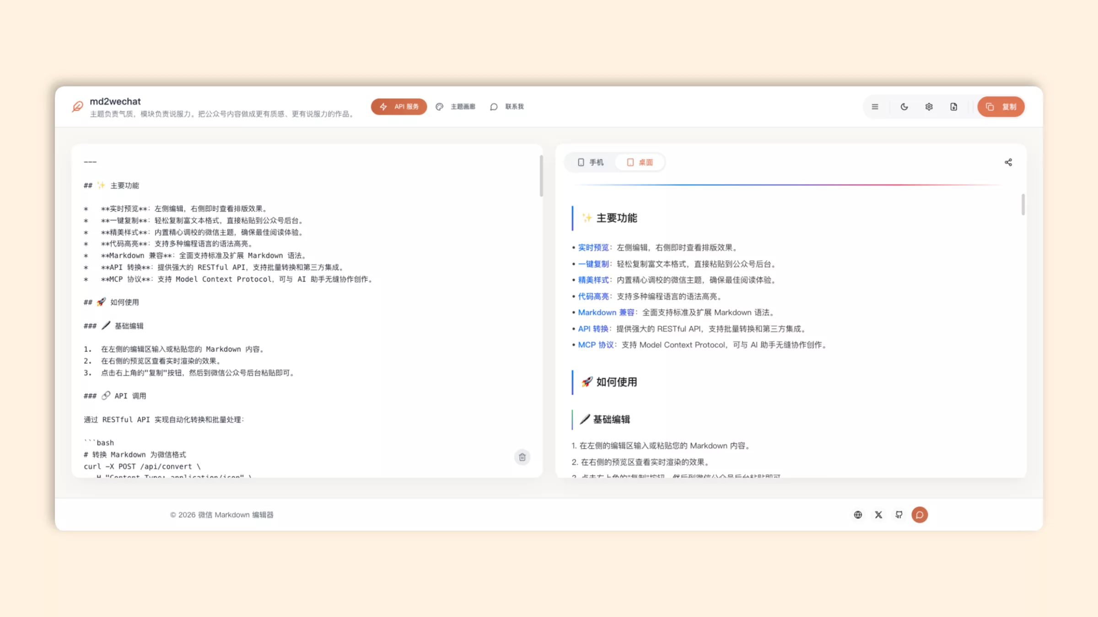Click the trash icon to clear editor
The height and width of the screenshot is (617, 1098).
[x=522, y=457]
